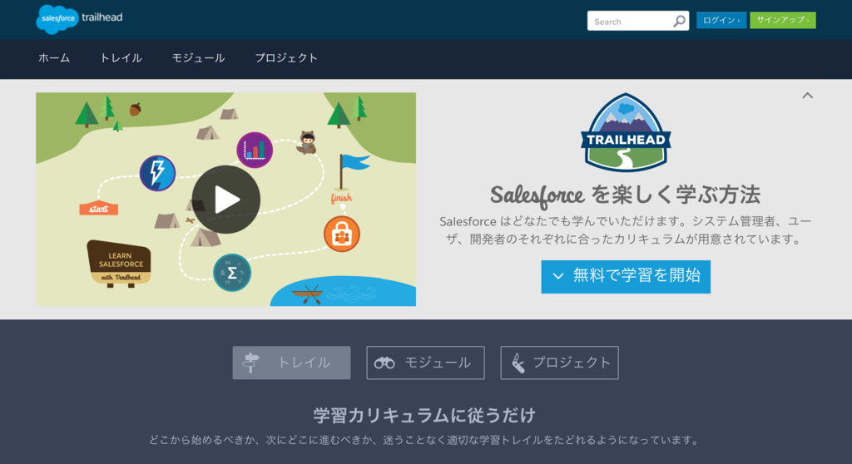This screenshot has width=852, height=464.
Task: Click the teal sigma badge in video
Action: point(232,272)
